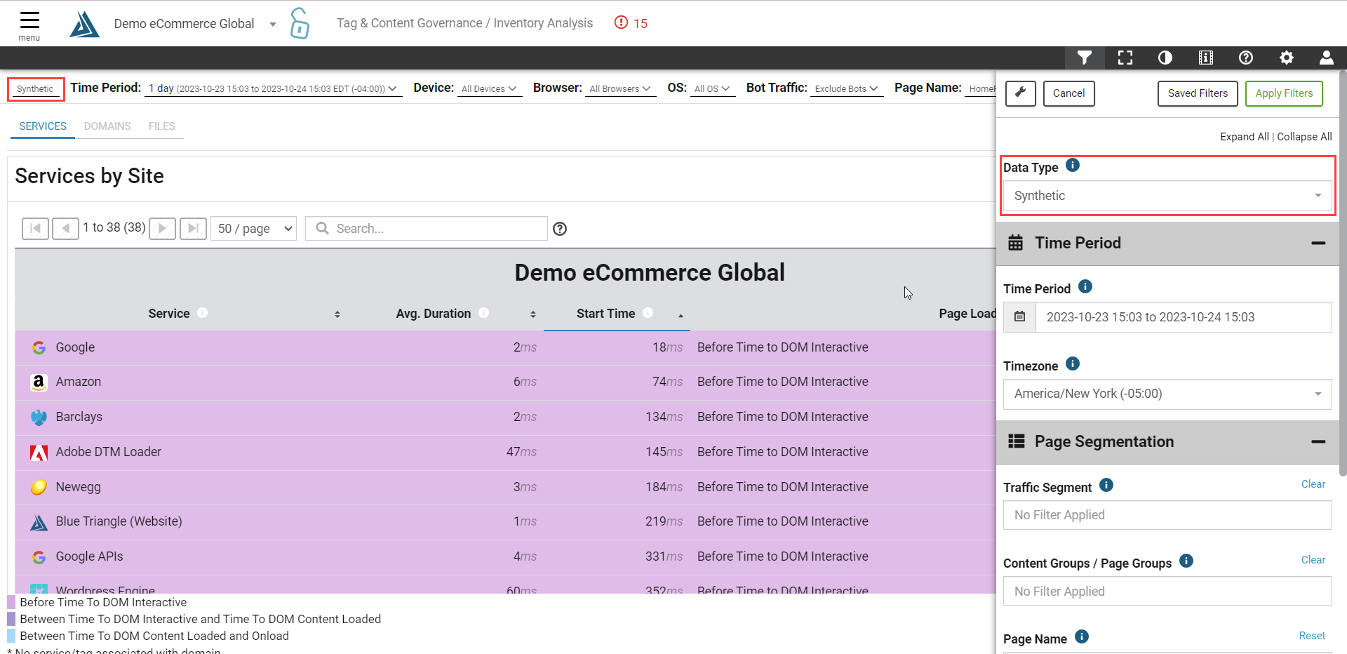Viewport: 1347px width, 654px height.
Task: Go to previous page of table
Action: (x=66, y=229)
